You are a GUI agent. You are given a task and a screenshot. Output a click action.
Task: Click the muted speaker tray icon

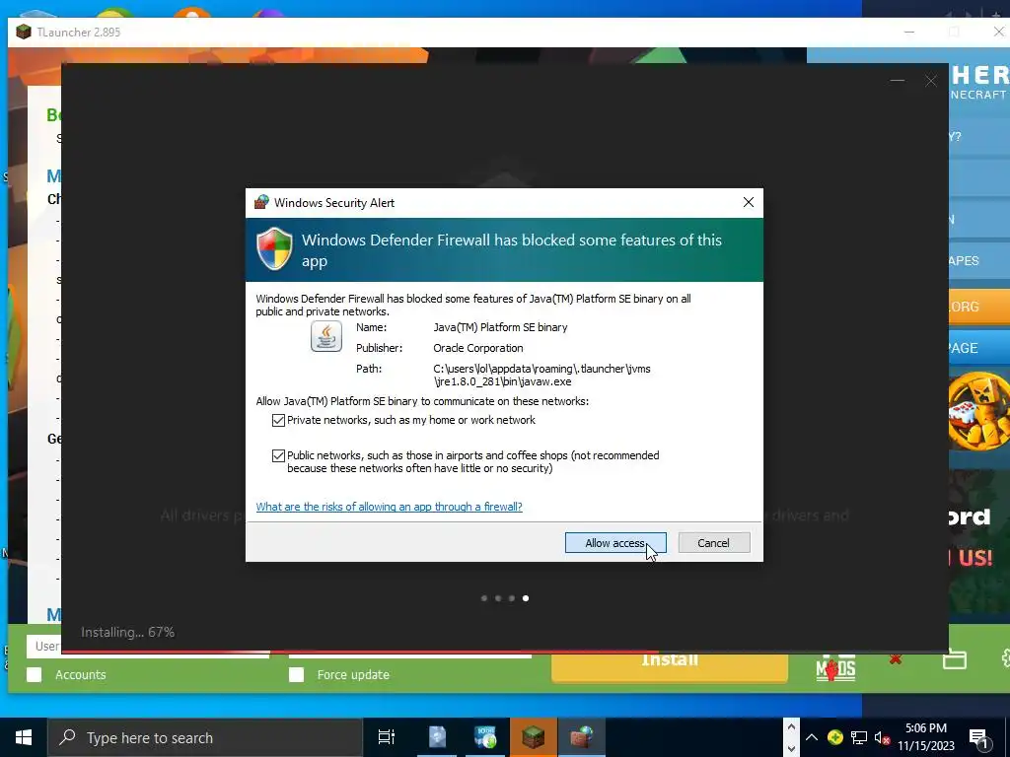(x=882, y=738)
